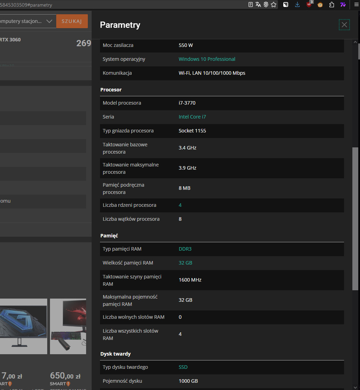
Task: Click the 'Procesor' section heading
Action: coord(111,90)
